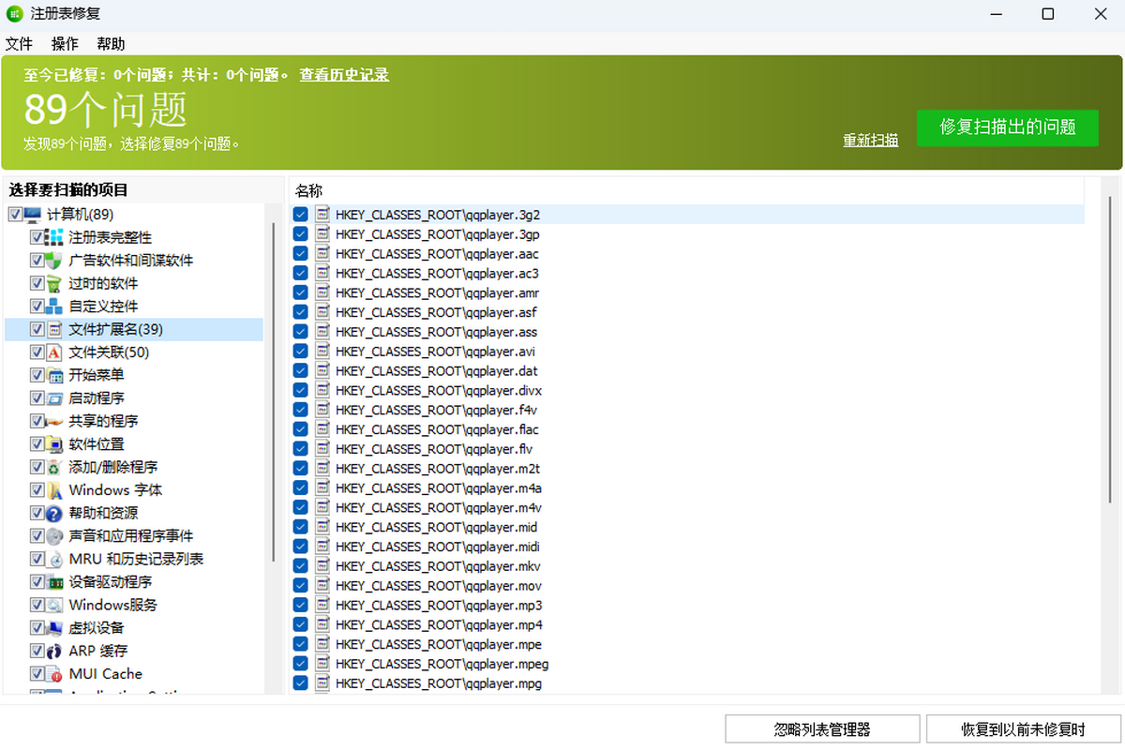Open the 操作 menu
This screenshot has height=750, width=1125.
tap(64, 43)
